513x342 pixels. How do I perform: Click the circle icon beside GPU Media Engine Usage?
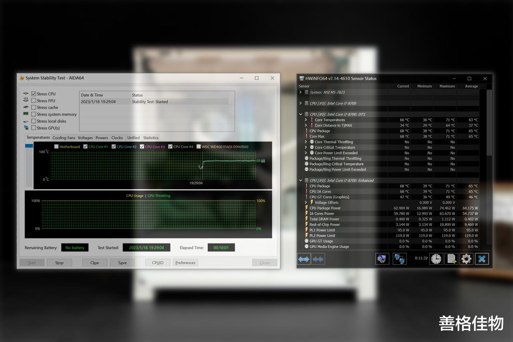tap(307, 246)
